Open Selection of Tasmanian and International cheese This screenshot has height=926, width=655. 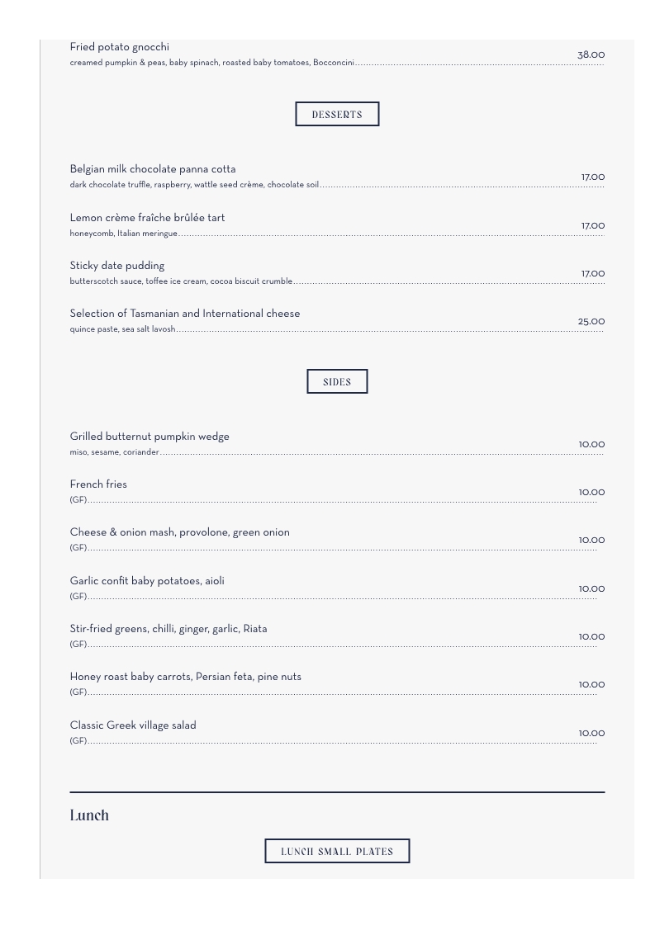(x=185, y=314)
